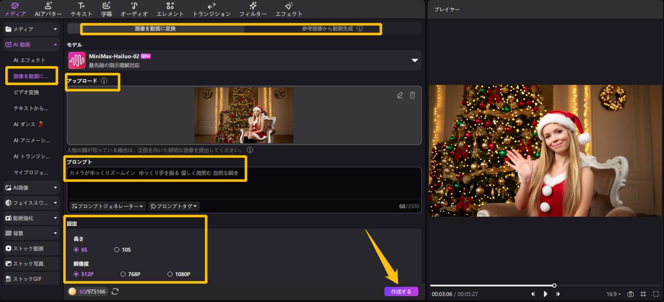Click the player video preview
Screen dimensions: 664x302
click(x=545, y=151)
